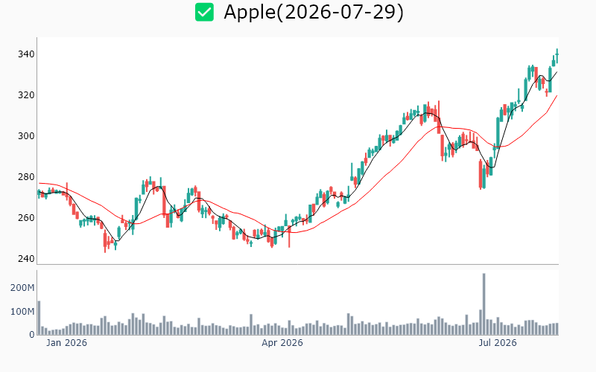Viewport: 596px width, 372px height.
Task: Click the tallest volume bar near July 2026
Action: coord(484,304)
